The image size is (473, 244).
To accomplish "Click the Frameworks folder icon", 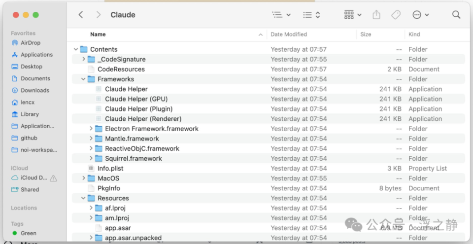I will point(91,79).
